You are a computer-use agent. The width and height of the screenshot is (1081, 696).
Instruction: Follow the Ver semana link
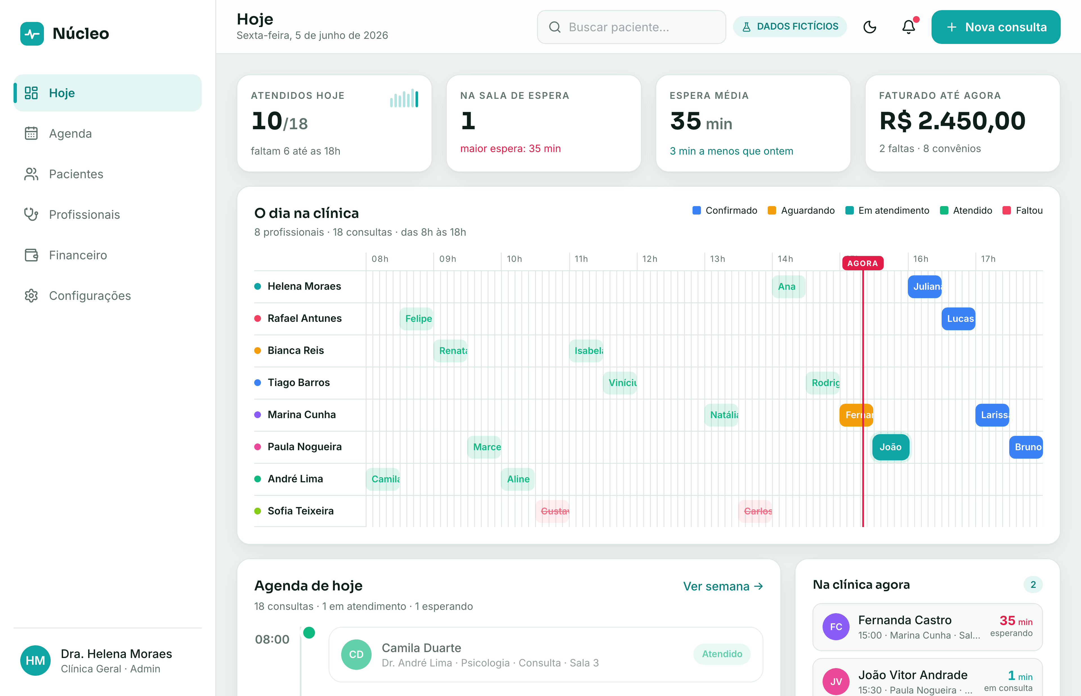pyautogui.click(x=723, y=586)
